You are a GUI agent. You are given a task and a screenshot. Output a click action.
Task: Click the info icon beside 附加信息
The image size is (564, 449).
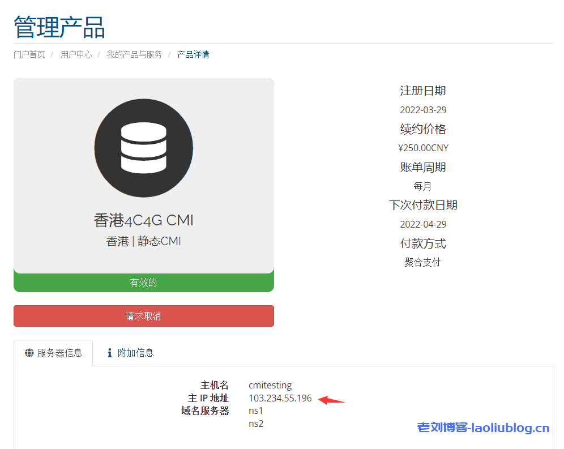[108, 352]
